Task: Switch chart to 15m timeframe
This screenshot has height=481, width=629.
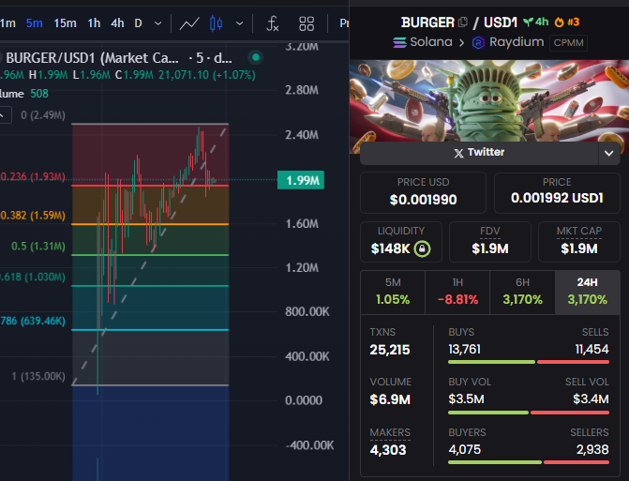Action: (x=65, y=23)
